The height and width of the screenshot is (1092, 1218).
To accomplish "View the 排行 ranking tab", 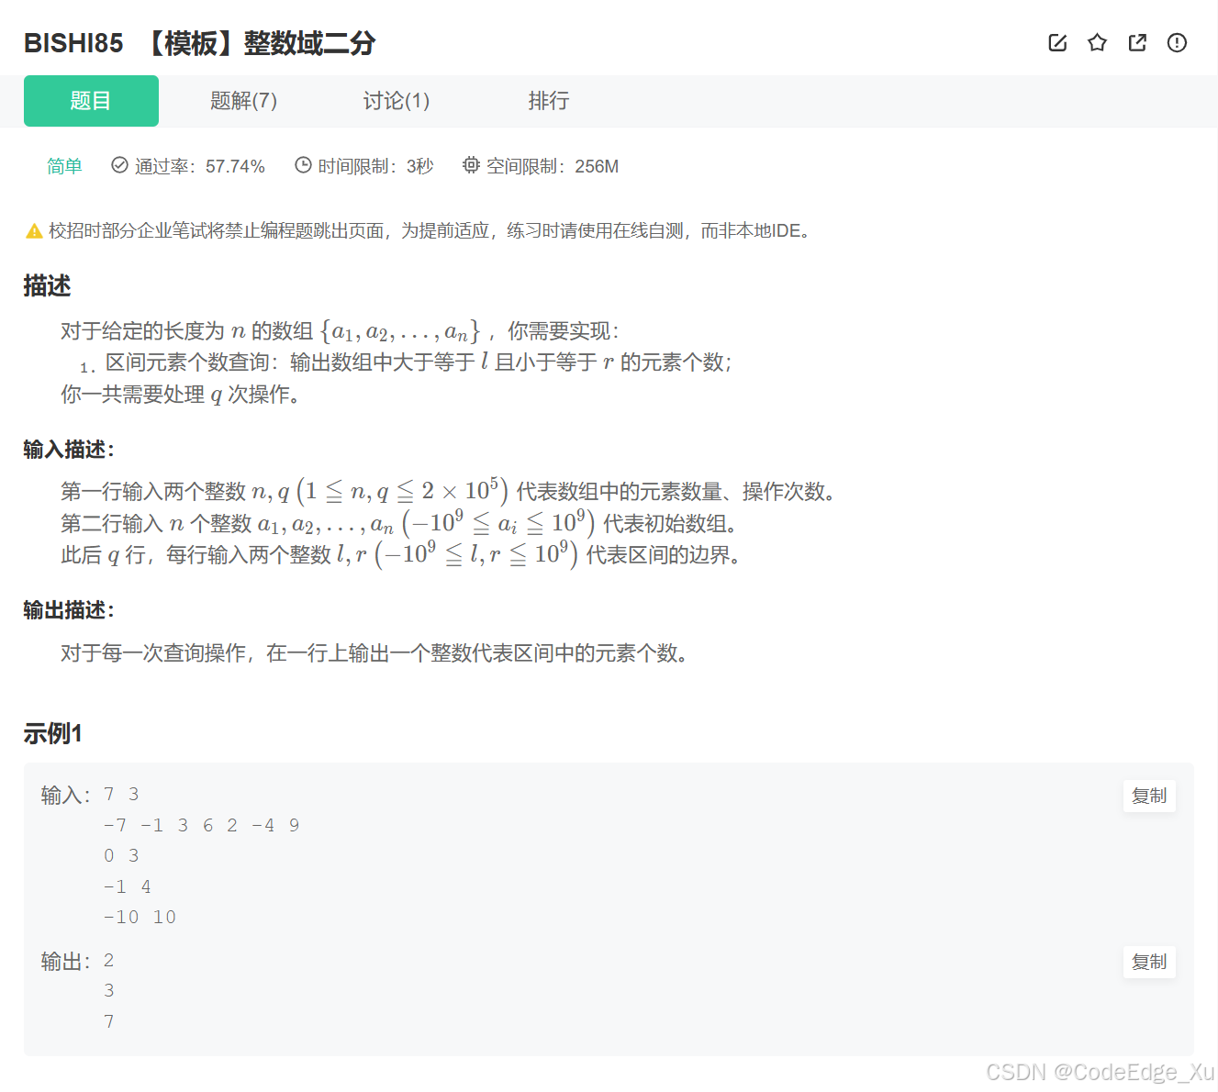I will tap(549, 101).
